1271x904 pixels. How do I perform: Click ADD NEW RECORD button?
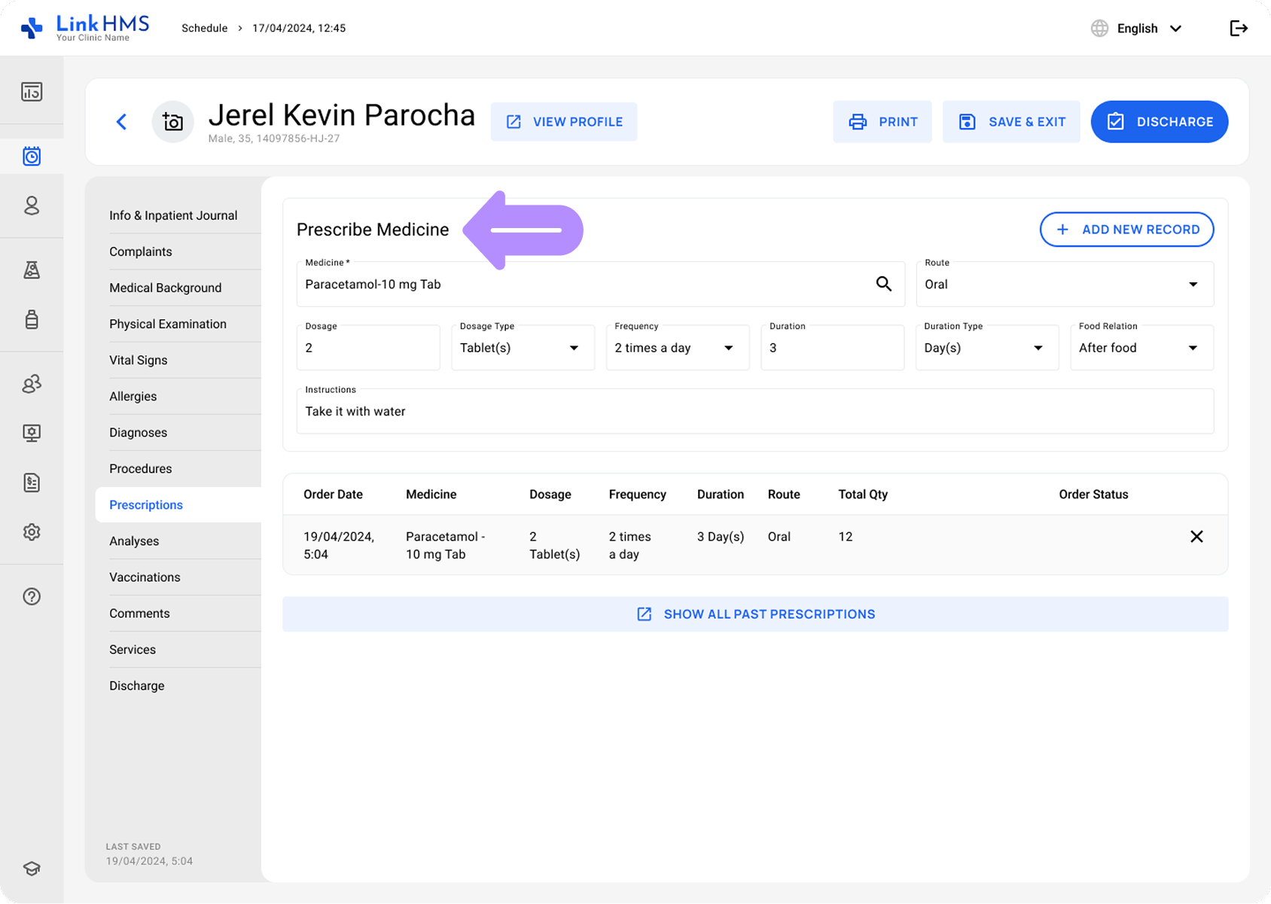click(x=1127, y=230)
